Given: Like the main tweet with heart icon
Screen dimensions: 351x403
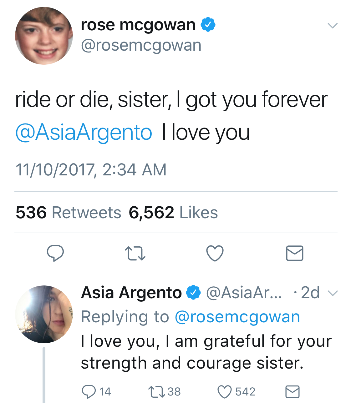Looking at the screenshot, I should pos(215,253).
